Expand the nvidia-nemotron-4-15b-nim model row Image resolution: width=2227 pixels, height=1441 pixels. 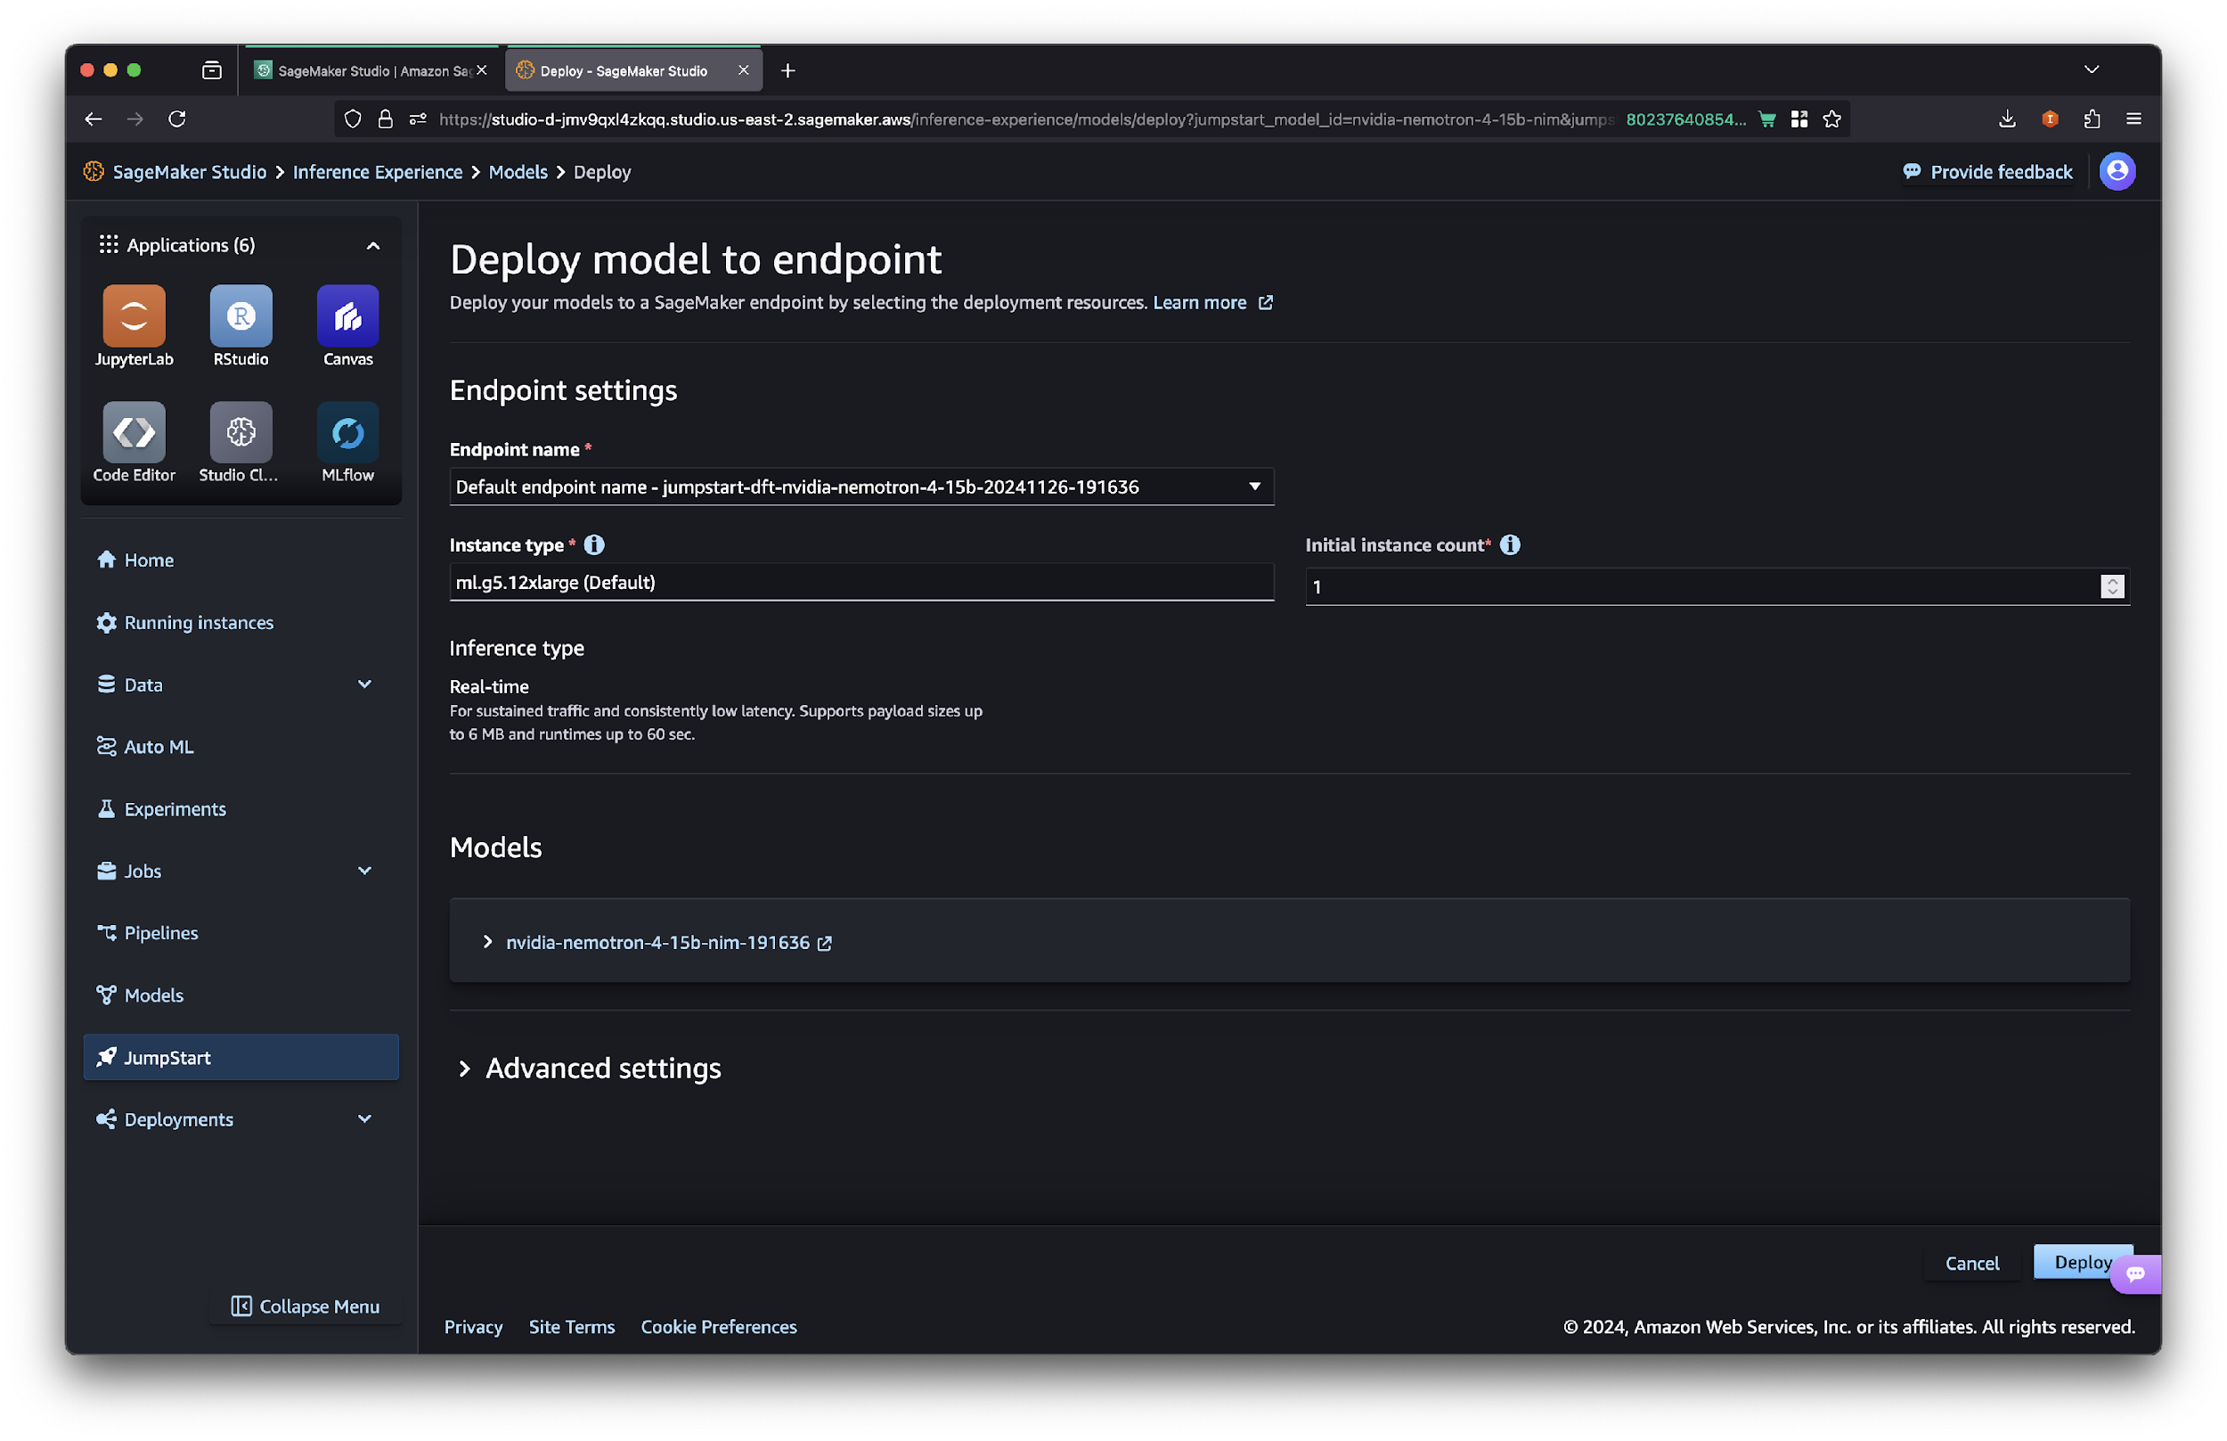pos(487,942)
